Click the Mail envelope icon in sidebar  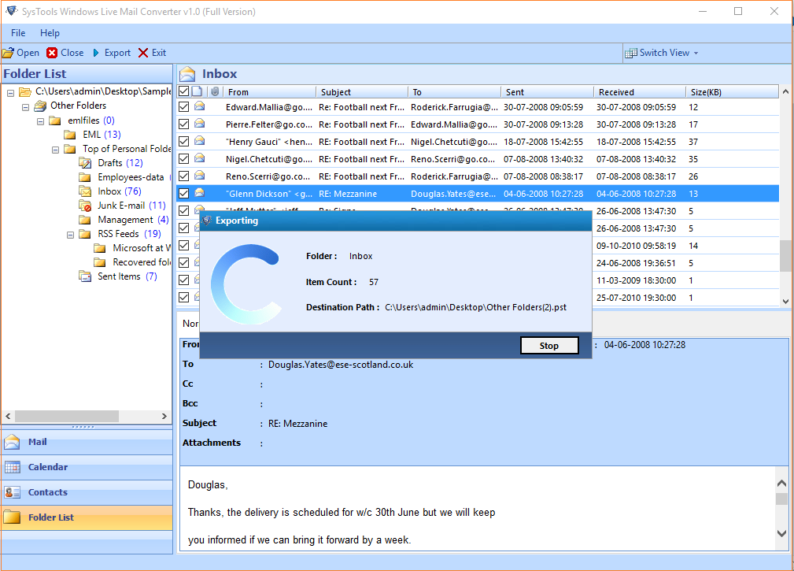(x=12, y=442)
